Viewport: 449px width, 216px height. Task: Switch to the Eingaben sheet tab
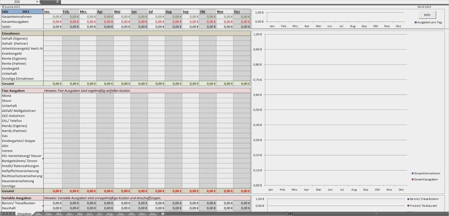24,214
